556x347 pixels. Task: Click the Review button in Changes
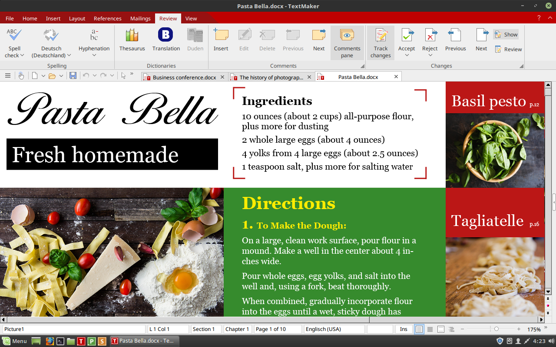tap(508, 49)
